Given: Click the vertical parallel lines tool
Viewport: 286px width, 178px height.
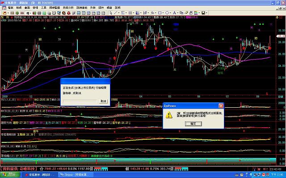Looking at the screenshot, I should click(130, 13).
